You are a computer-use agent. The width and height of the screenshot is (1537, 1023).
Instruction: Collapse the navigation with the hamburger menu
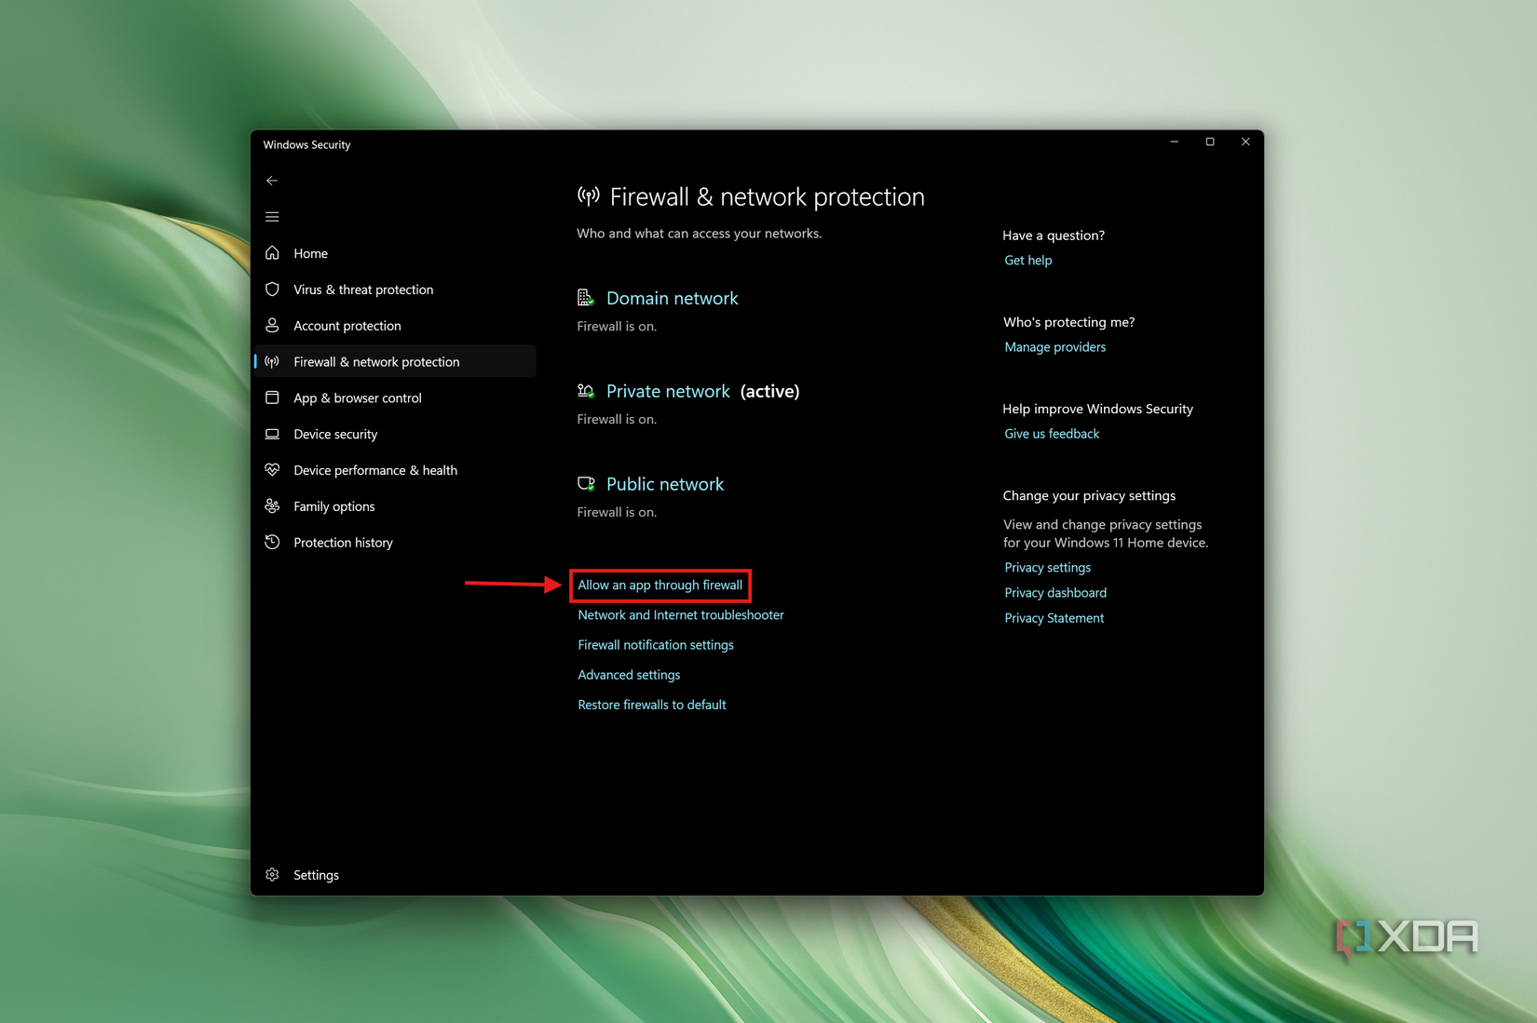click(272, 216)
